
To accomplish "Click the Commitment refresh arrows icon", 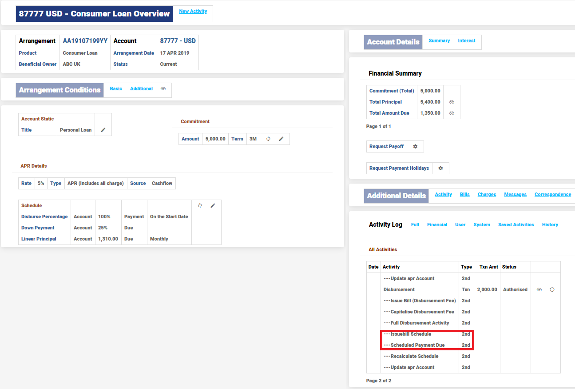I will point(268,139).
